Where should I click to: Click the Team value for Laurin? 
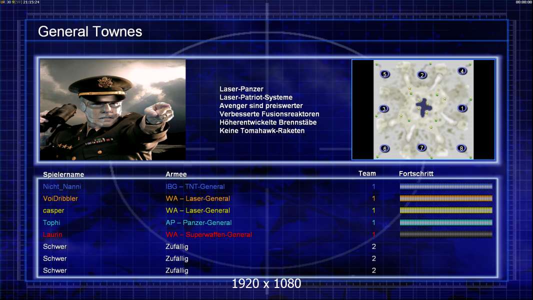(373, 234)
